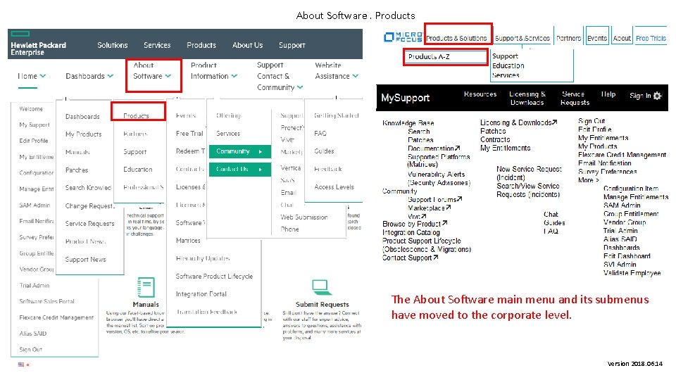Expand the Contact Us submenu arrow
The image size is (676, 380).
tap(261, 170)
